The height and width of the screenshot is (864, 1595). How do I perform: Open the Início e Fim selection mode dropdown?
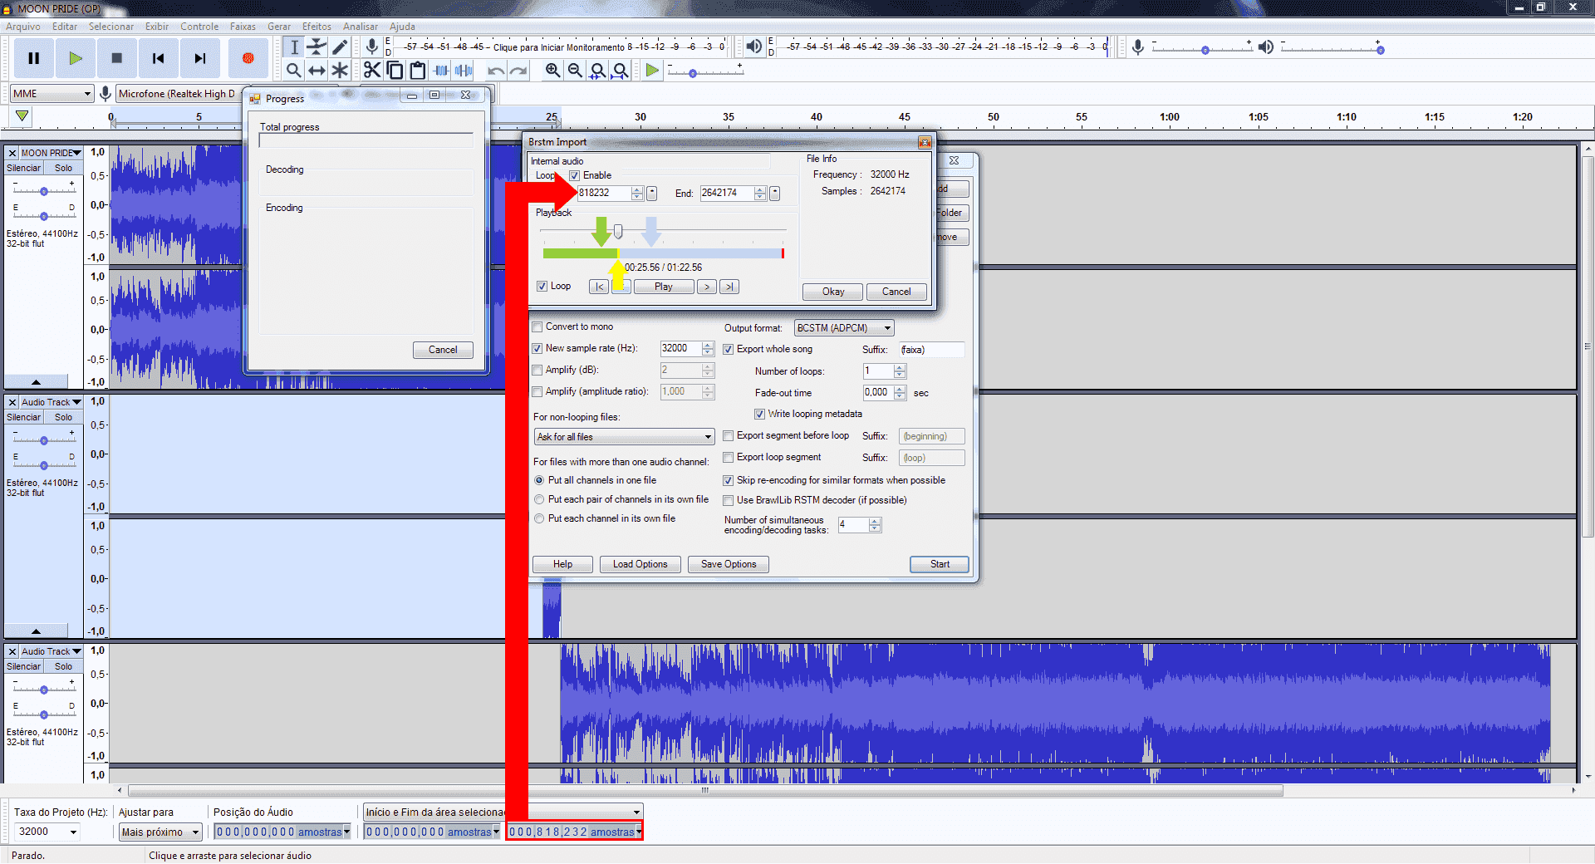coord(503,812)
